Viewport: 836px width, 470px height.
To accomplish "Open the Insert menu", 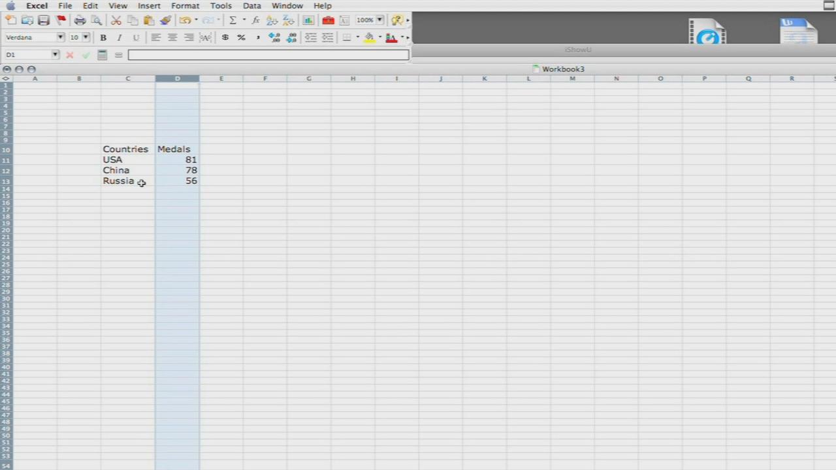I will (149, 5).
